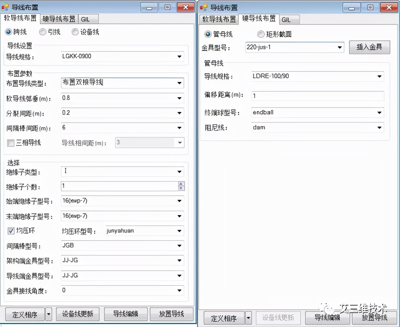Choose the 设备线 radio option
The width and height of the screenshot is (400, 327).
click(x=75, y=32)
